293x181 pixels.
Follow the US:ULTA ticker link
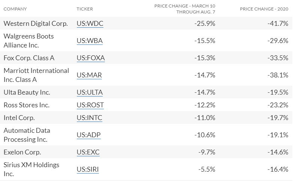click(x=90, y=92)
